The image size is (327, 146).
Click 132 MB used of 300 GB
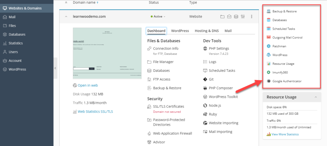(x=282, y=114)
